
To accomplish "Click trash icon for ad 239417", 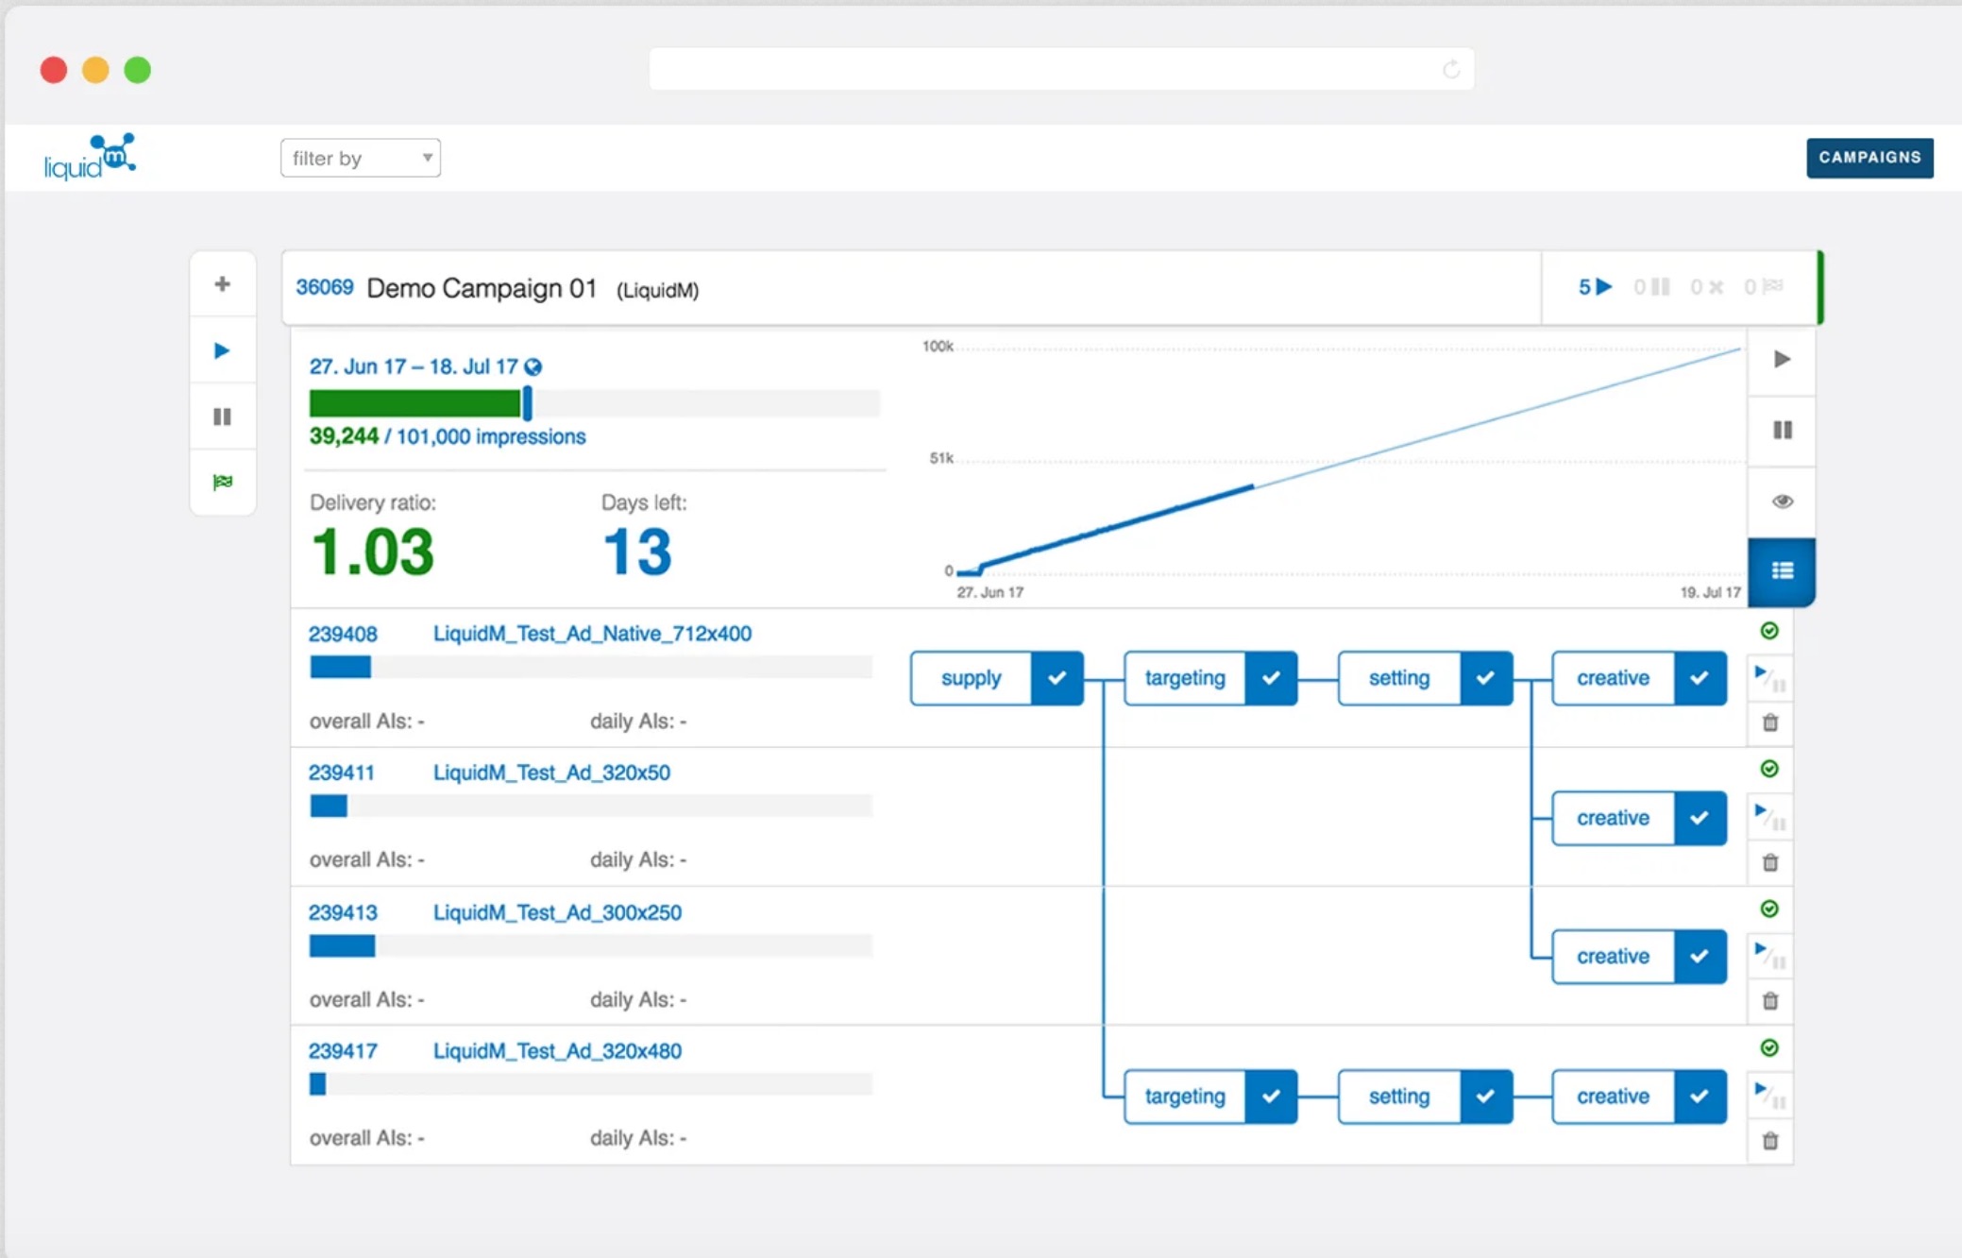I will (x=1770, y=1141).
